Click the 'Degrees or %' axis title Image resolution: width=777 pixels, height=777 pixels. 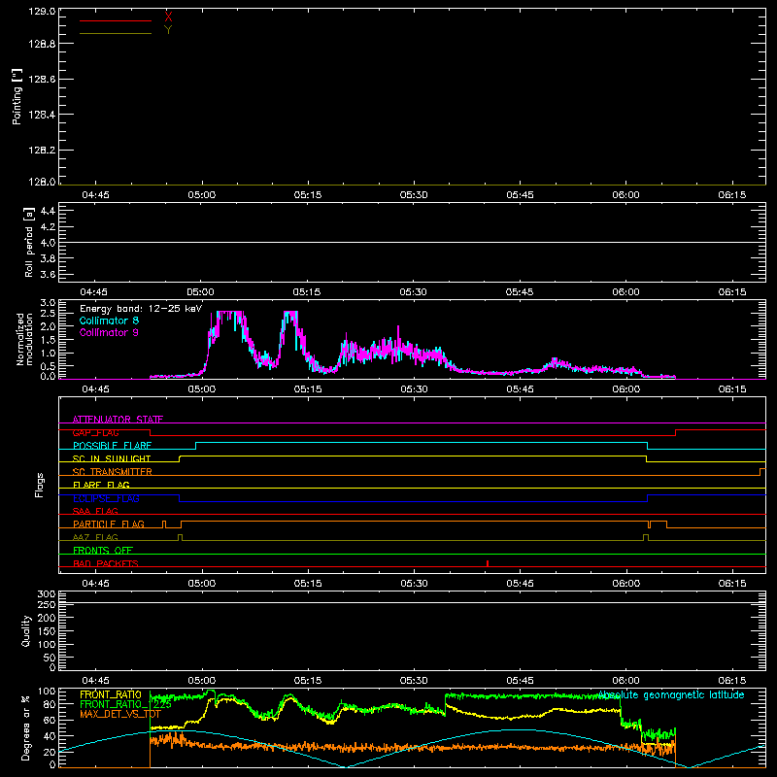(26, 727)
